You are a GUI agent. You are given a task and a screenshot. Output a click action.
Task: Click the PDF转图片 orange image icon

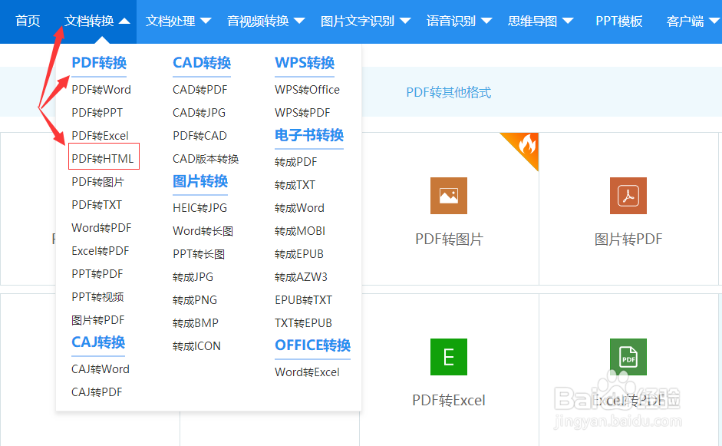[x=448, y=196]
